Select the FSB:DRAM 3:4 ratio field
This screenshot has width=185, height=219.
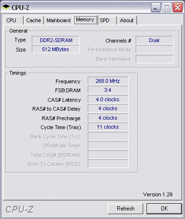108,90
